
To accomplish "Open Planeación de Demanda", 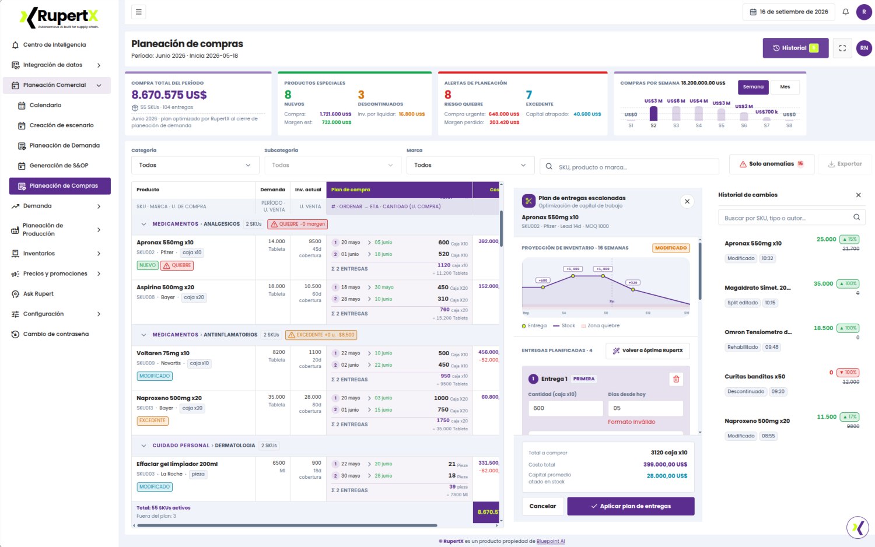I will [60, 146].
